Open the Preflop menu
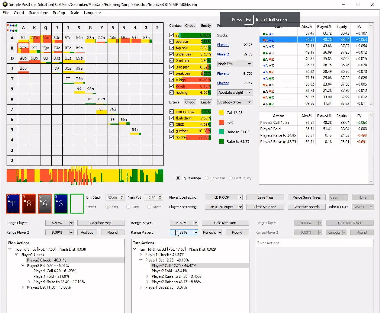The width and height of the screenshot is (380, 313). click(x=59, y=13)
